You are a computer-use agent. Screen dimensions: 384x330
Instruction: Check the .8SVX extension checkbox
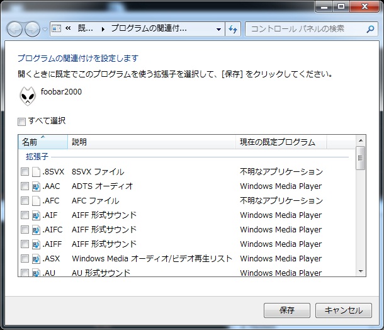[x=25, y=171]
